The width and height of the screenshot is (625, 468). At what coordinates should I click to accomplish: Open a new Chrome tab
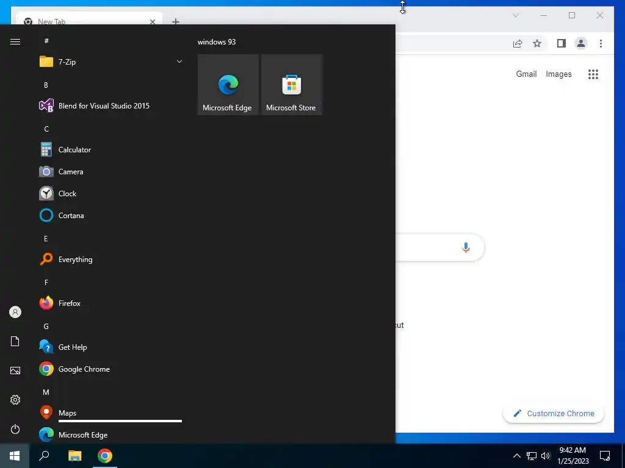click(175, 21)
